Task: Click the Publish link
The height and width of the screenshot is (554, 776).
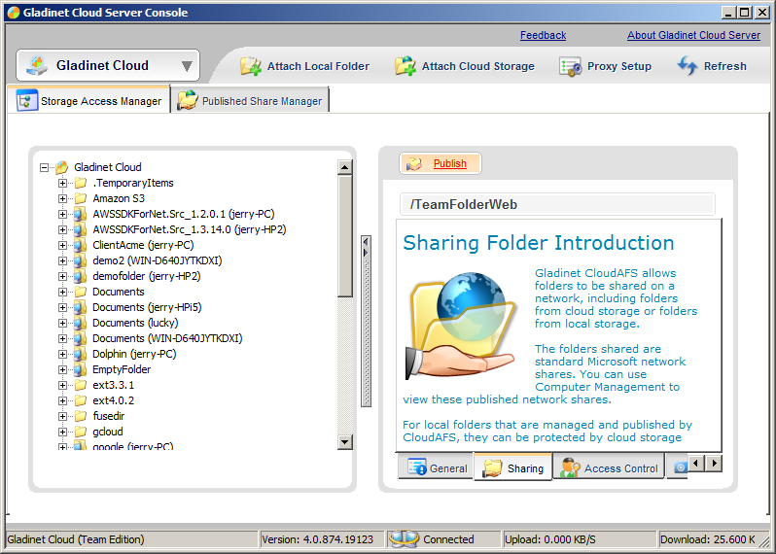Action: (450, 163)
